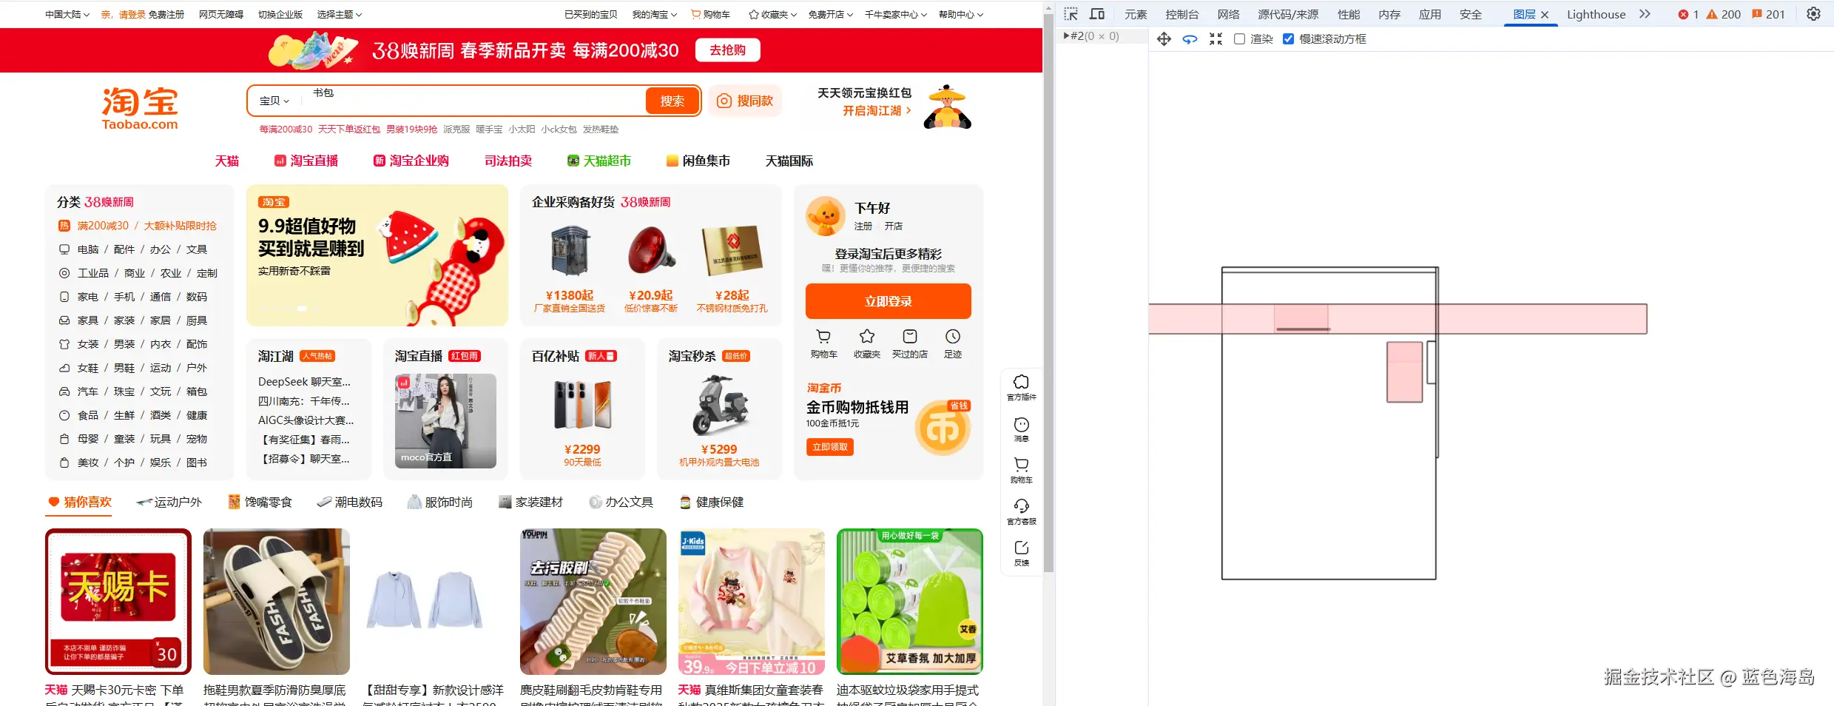
Task: Click the page vertical scrollbar thumb
Action: (1048, 292)
